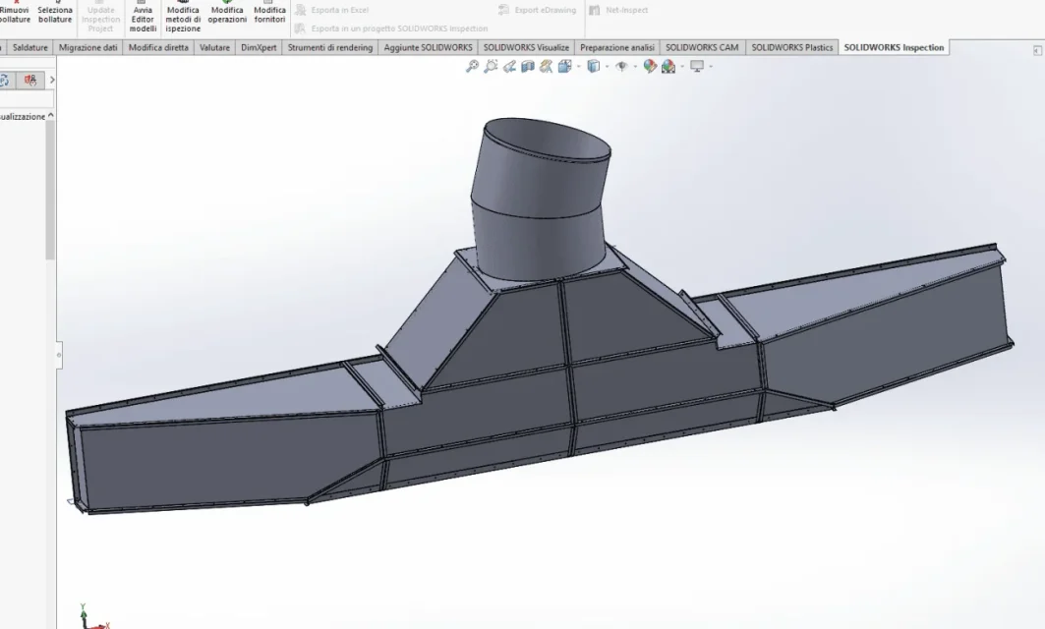The height and width of the screenshot is (629, 1045).
Task: Toggle the Section View icon
Action: click(528, 66)
